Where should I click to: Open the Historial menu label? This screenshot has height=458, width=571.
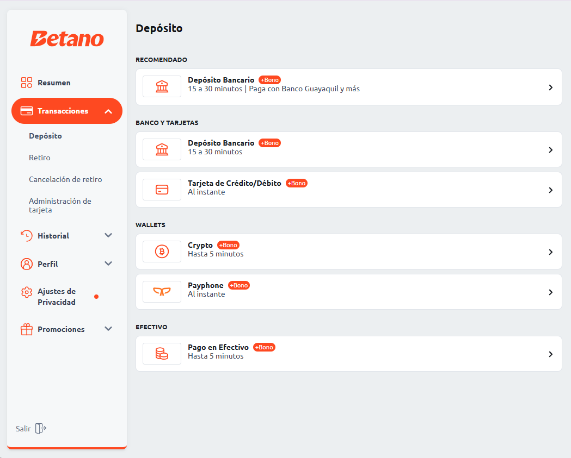(x=53, y=236)
